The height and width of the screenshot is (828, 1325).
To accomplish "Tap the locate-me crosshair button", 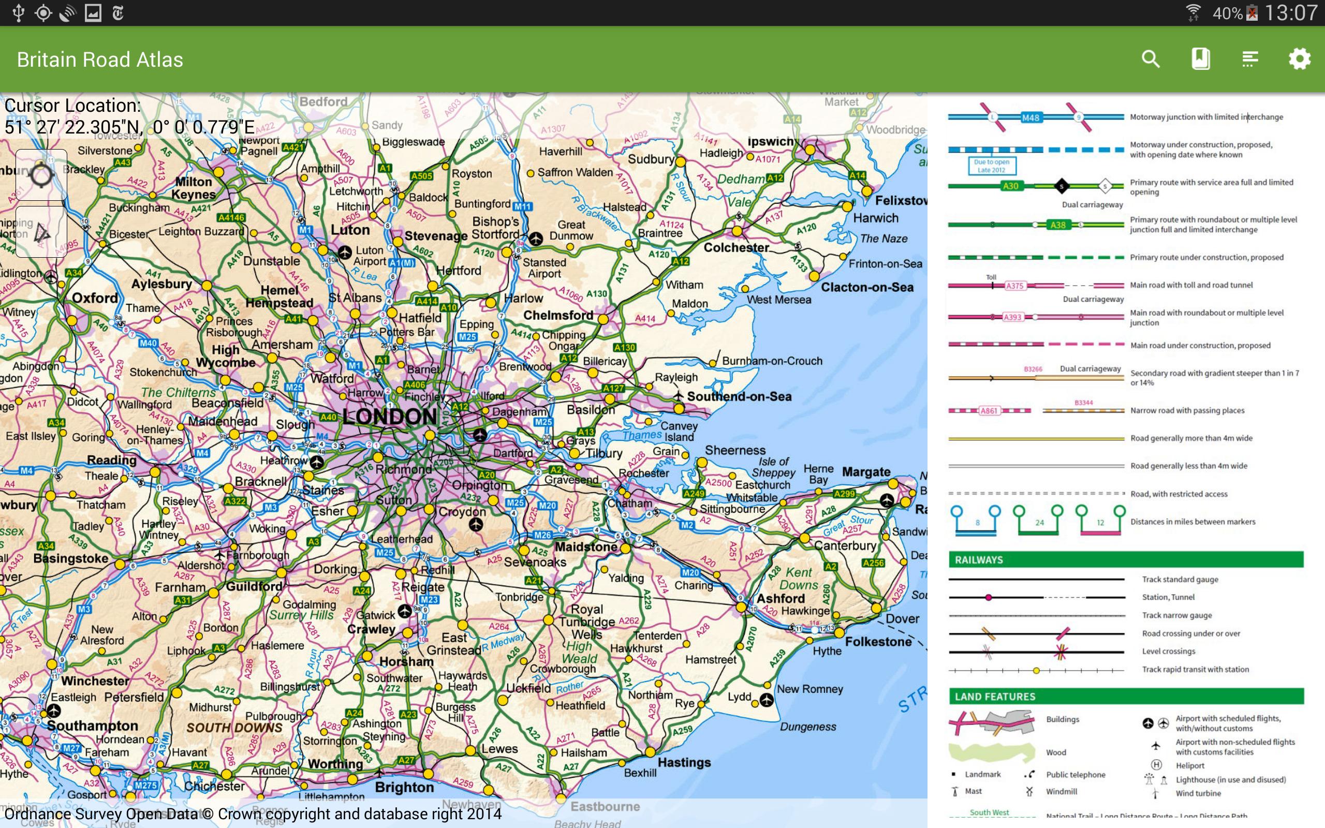I will coord(41,175).
